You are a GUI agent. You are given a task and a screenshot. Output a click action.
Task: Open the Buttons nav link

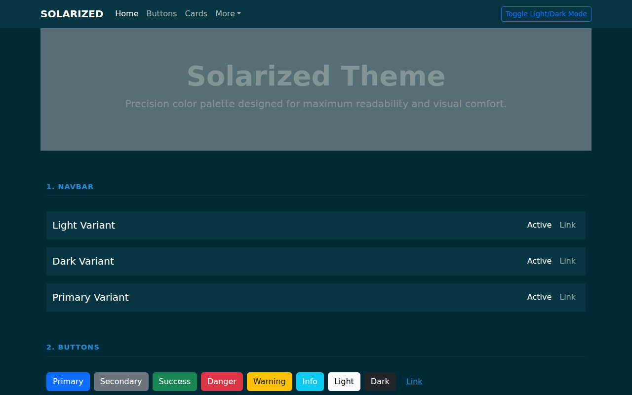pos(161,14)
